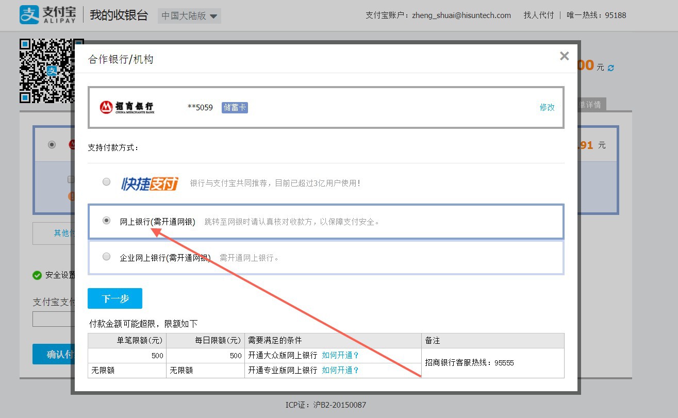
Task: Click the 我的收银台 header title
Action: coord(119,15)
